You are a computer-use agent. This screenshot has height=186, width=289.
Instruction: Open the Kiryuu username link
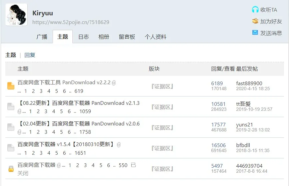tap(43, 13)
